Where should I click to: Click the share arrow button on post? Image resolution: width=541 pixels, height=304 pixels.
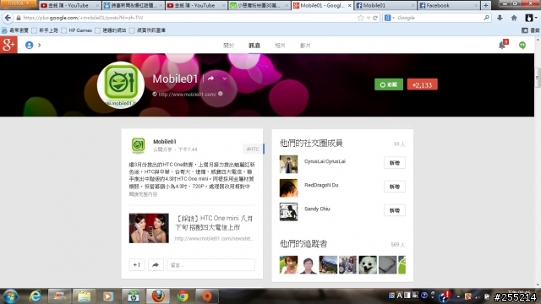(156, 264)
